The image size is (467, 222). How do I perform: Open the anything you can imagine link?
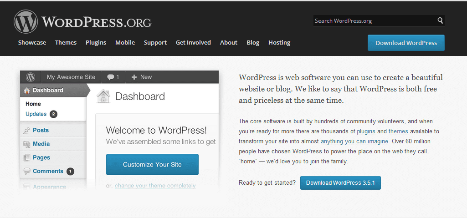tap(354, 141)
